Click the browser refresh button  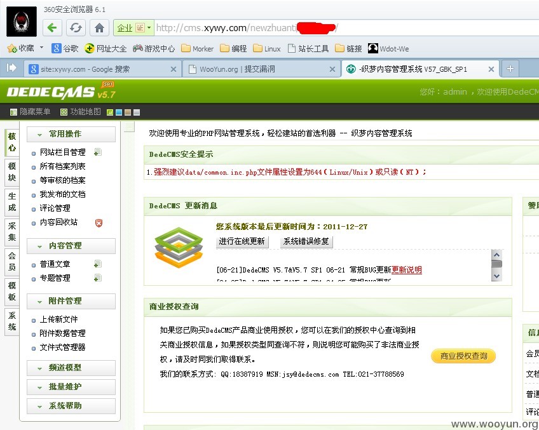coord(76,27)
